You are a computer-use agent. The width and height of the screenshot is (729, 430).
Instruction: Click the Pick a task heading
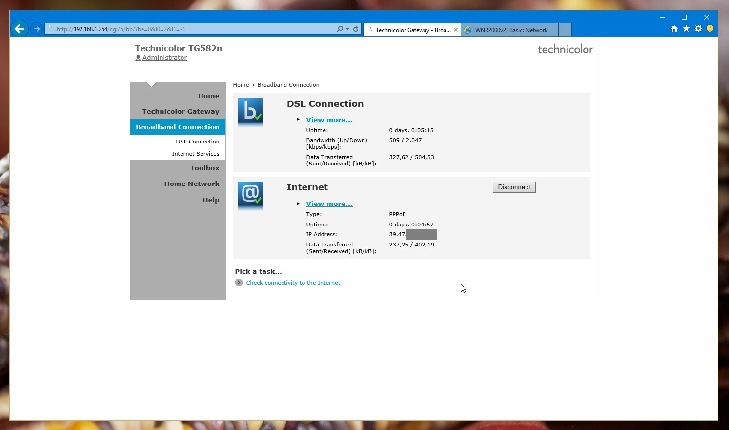click(258, 271)
